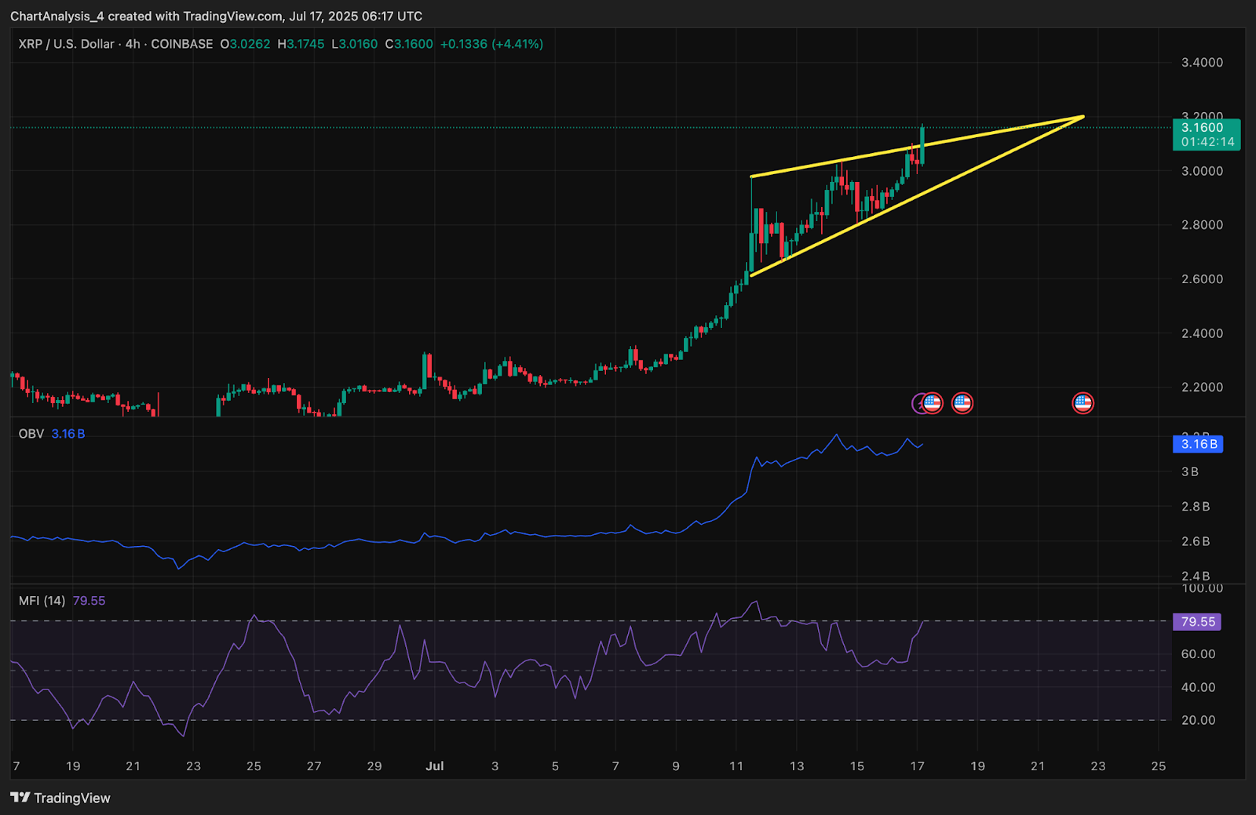Click the 40.00 label on MFI axis
Viewport: 1256px width, 815px height.
click(x=1198, y=687)
